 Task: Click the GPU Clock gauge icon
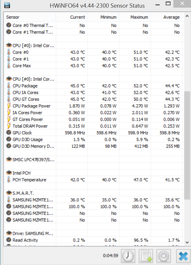(9, 133)
